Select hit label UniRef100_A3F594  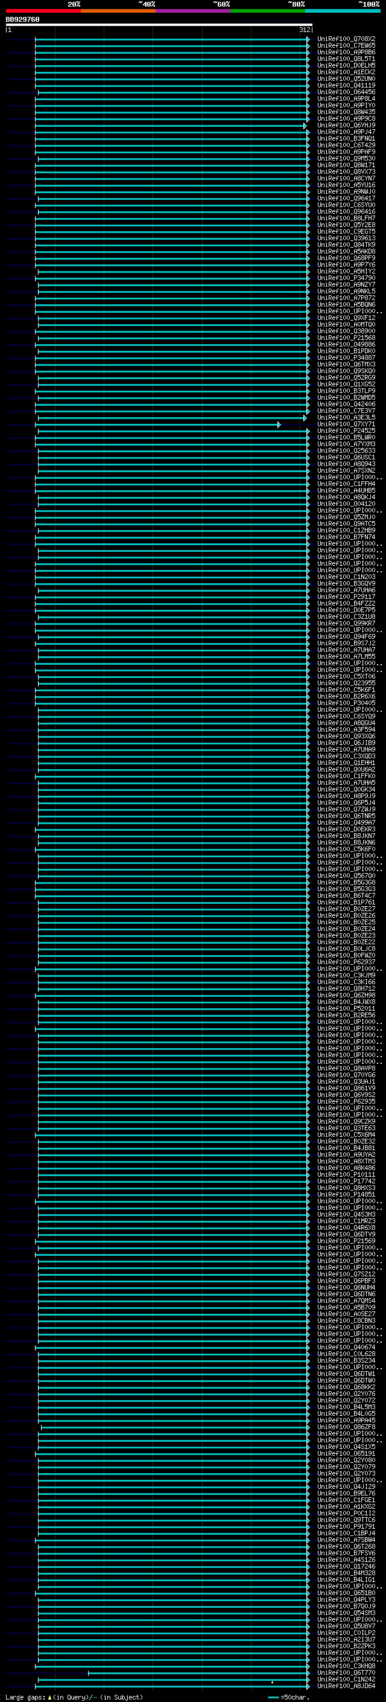click(x=346, y=729)
